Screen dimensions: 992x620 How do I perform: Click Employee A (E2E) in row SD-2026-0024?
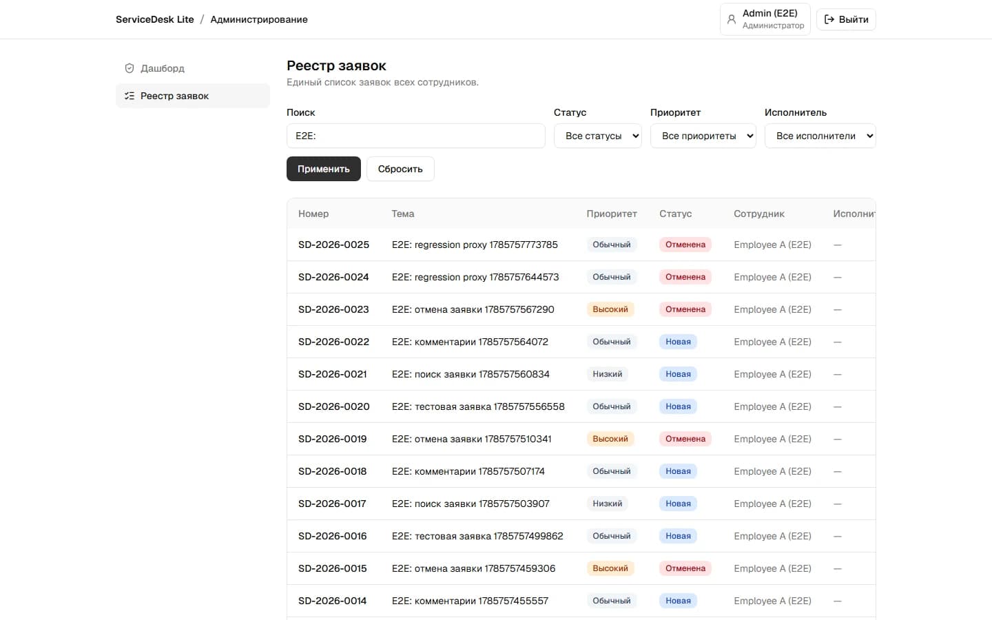773,277
